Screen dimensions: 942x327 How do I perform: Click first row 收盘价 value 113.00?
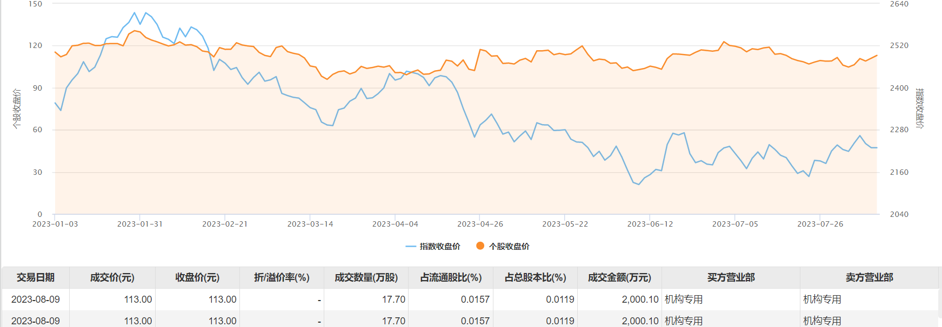[223, 299]
